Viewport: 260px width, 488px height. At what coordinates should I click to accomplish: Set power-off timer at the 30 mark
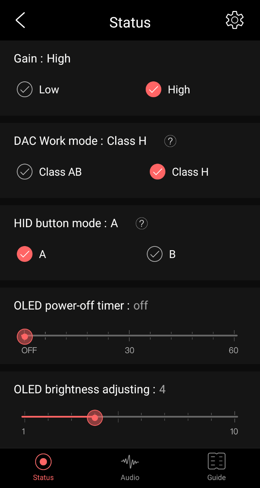(129, 336)
